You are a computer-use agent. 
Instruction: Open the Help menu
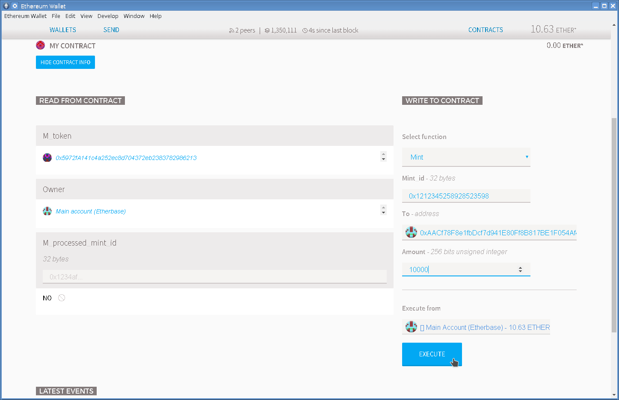(156, 16)
